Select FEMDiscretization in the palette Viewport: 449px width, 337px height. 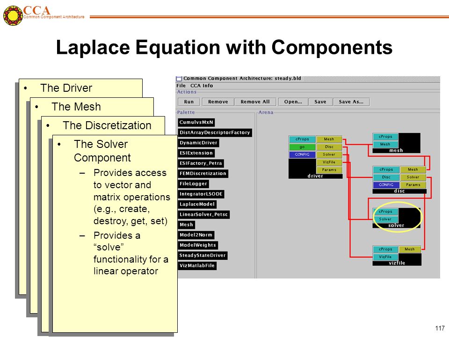tap(203, 173)
